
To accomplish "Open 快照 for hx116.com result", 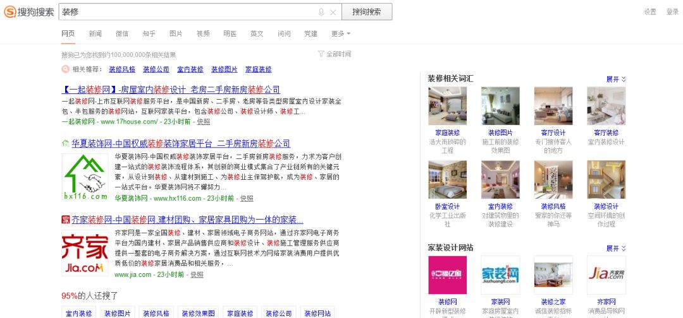I will click(247, 199).
